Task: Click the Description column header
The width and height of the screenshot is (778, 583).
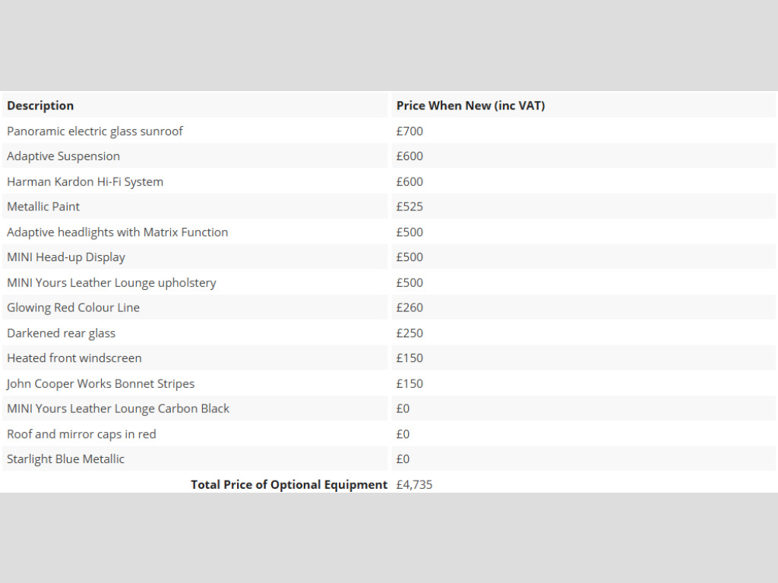Action: (x=40, y=106)
